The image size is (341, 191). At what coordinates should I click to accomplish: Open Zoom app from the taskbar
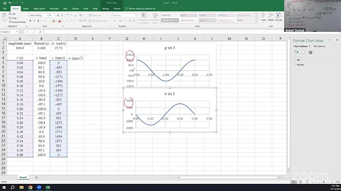[39, 188]
